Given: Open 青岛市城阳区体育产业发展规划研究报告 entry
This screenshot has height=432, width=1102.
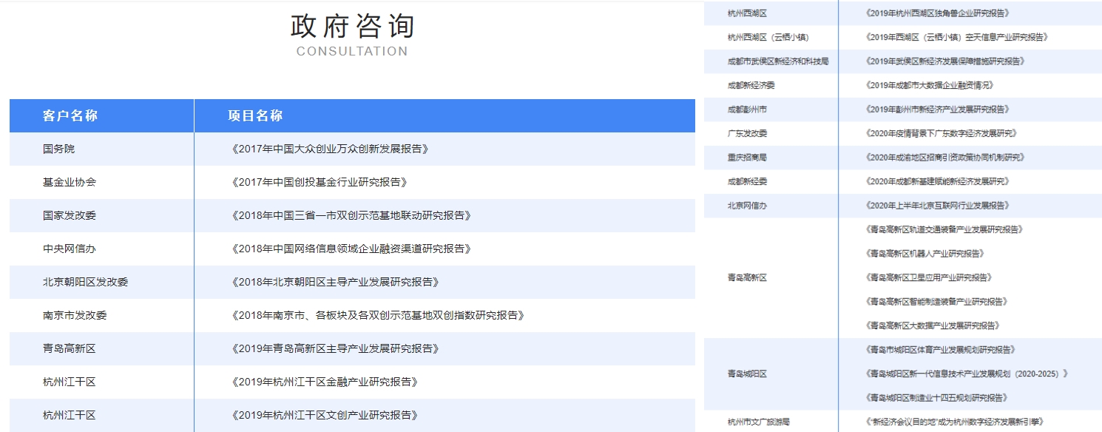Looking at the screenshot, I should click(x=941, y=350).
